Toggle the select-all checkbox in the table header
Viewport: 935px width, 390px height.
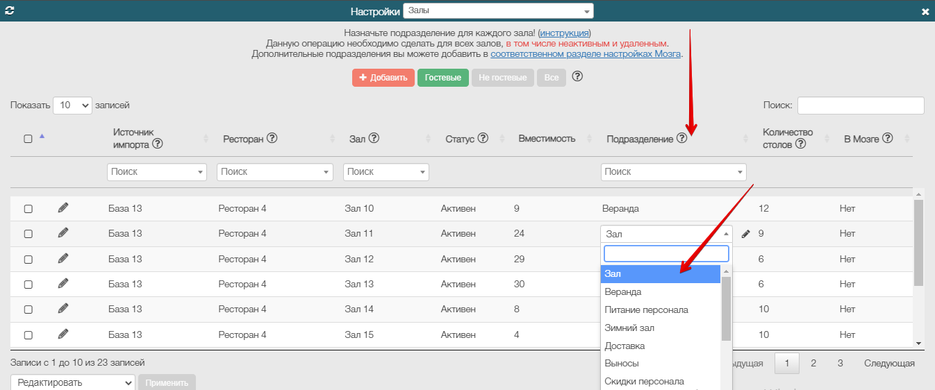[28, 139]
